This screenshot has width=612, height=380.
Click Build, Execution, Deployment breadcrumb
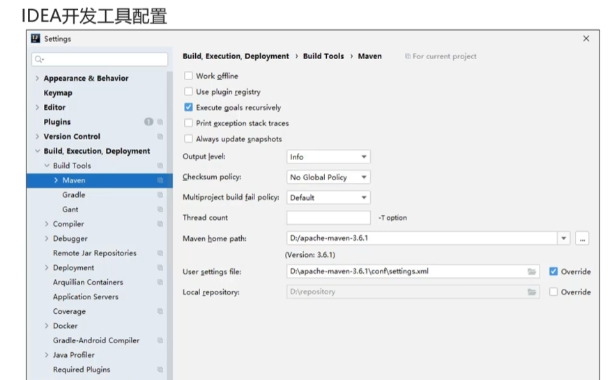click(236, 56)
